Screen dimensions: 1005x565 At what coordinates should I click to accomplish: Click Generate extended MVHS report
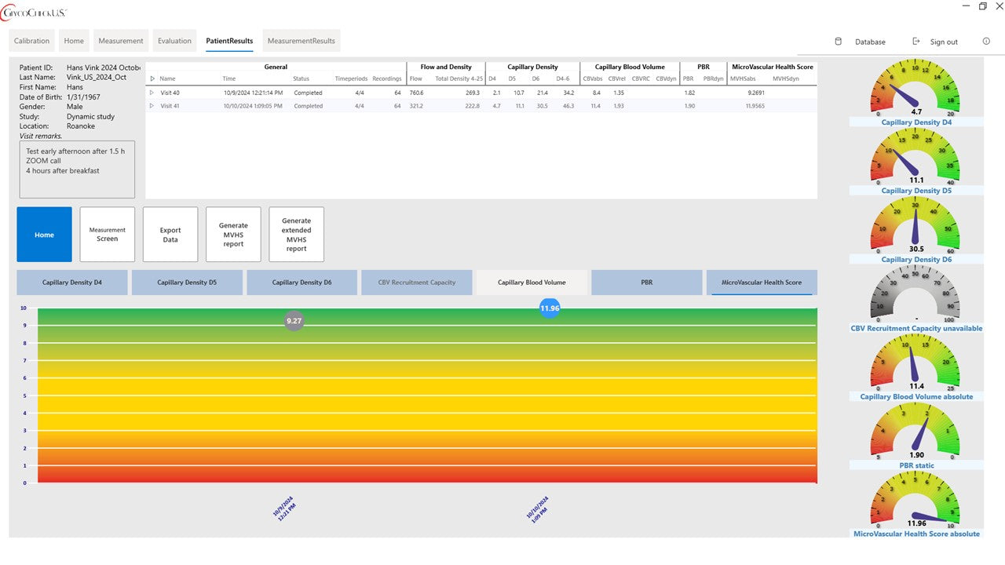tap(296, 235)
